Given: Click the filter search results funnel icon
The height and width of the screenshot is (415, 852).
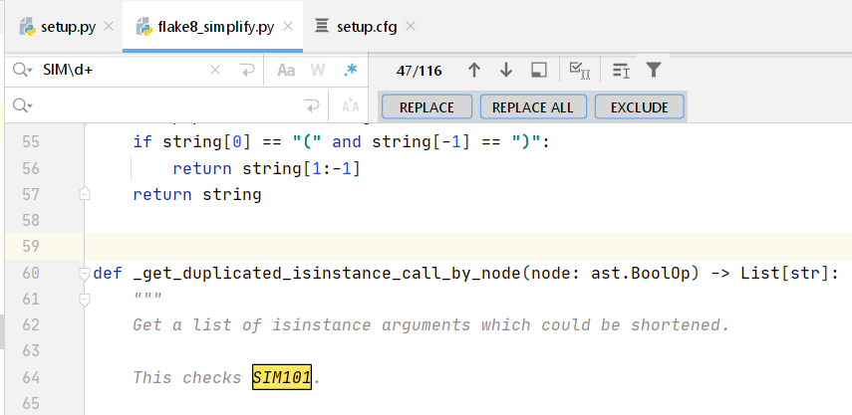Looking at the screenshot, I should (654, 70).
